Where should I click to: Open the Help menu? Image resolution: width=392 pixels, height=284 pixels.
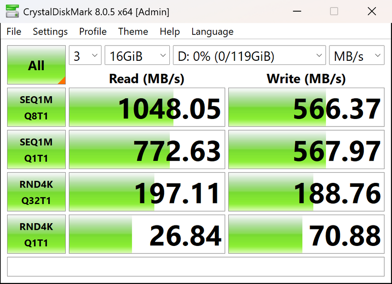169,32
